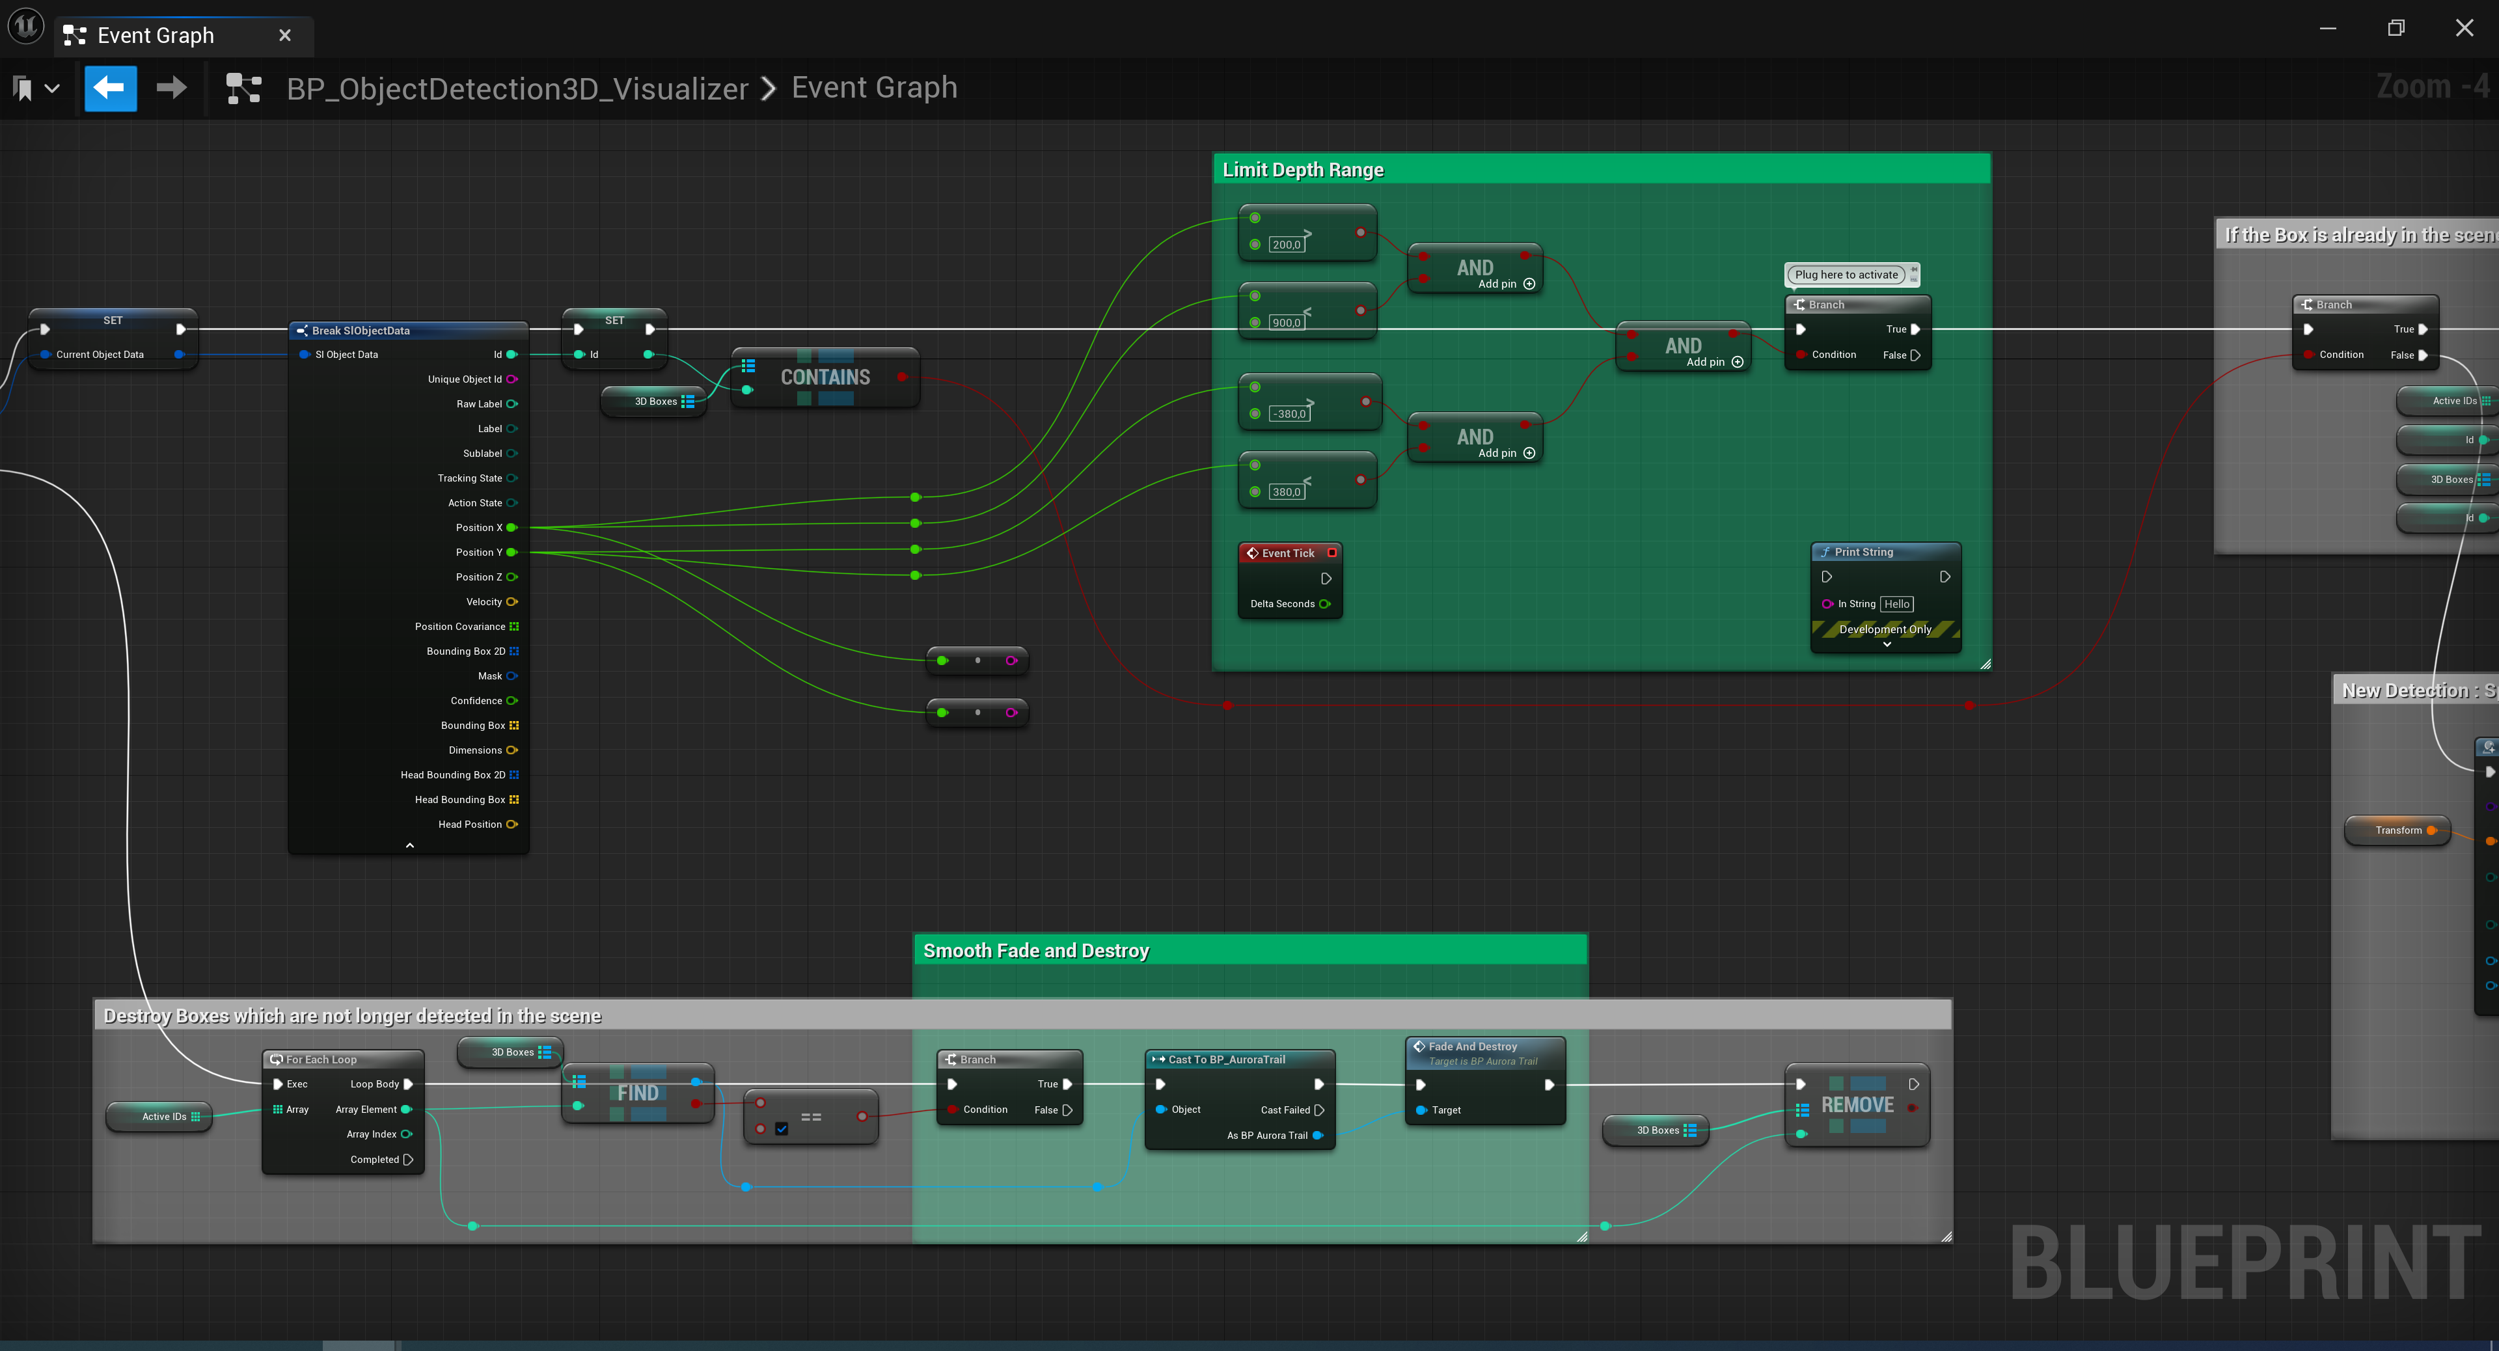Screen dimensions: 2499x1351
Task: Click the Event Tick diamond icon
Action: 1252,553
